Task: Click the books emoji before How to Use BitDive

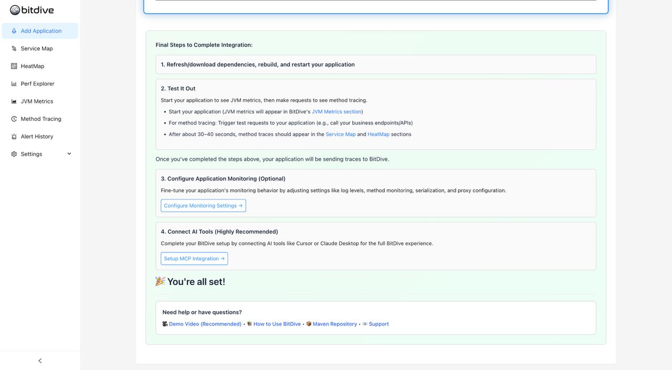Action: (x=249, y=324)
